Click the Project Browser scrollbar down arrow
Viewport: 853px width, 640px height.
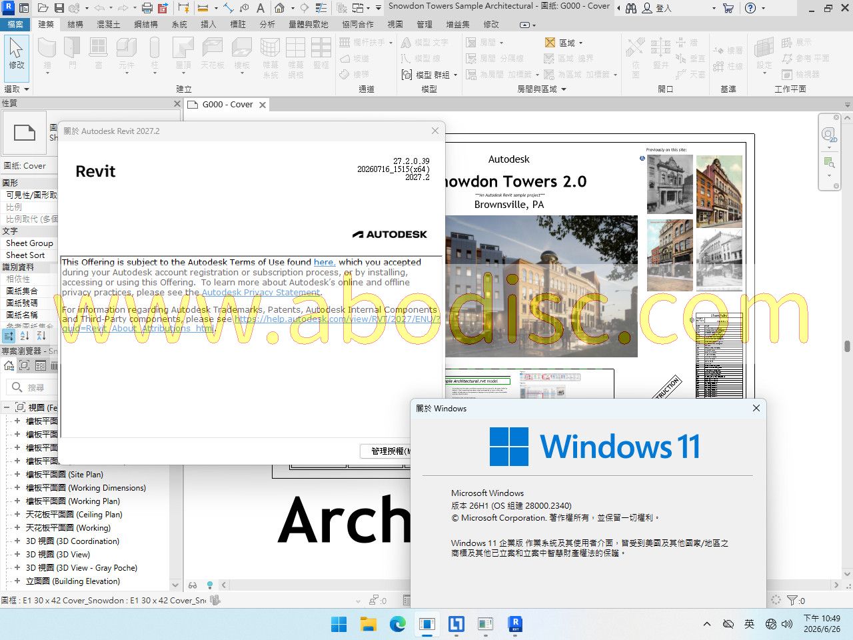click(176, 585)
